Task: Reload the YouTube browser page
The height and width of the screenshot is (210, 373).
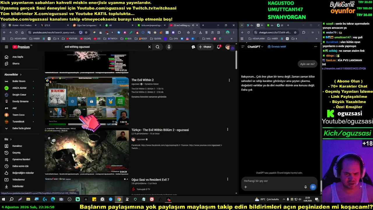Action: (x=16, y=32)
